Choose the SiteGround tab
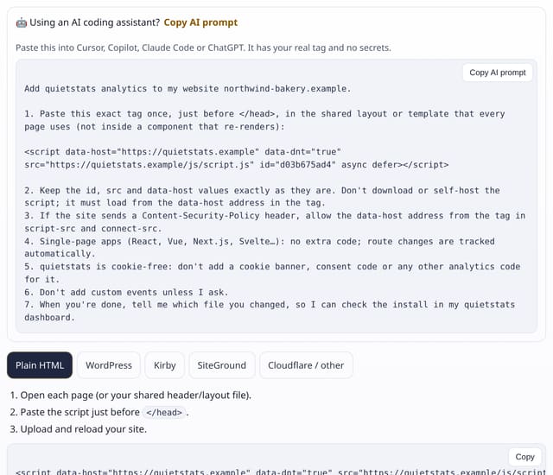This screenshot has width=553, height=475. pos(222,365)
